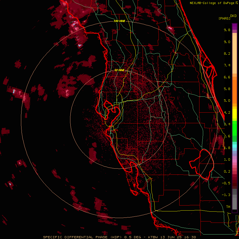
Task: Click the 2.6 scale value
Action: pos(227,136)
